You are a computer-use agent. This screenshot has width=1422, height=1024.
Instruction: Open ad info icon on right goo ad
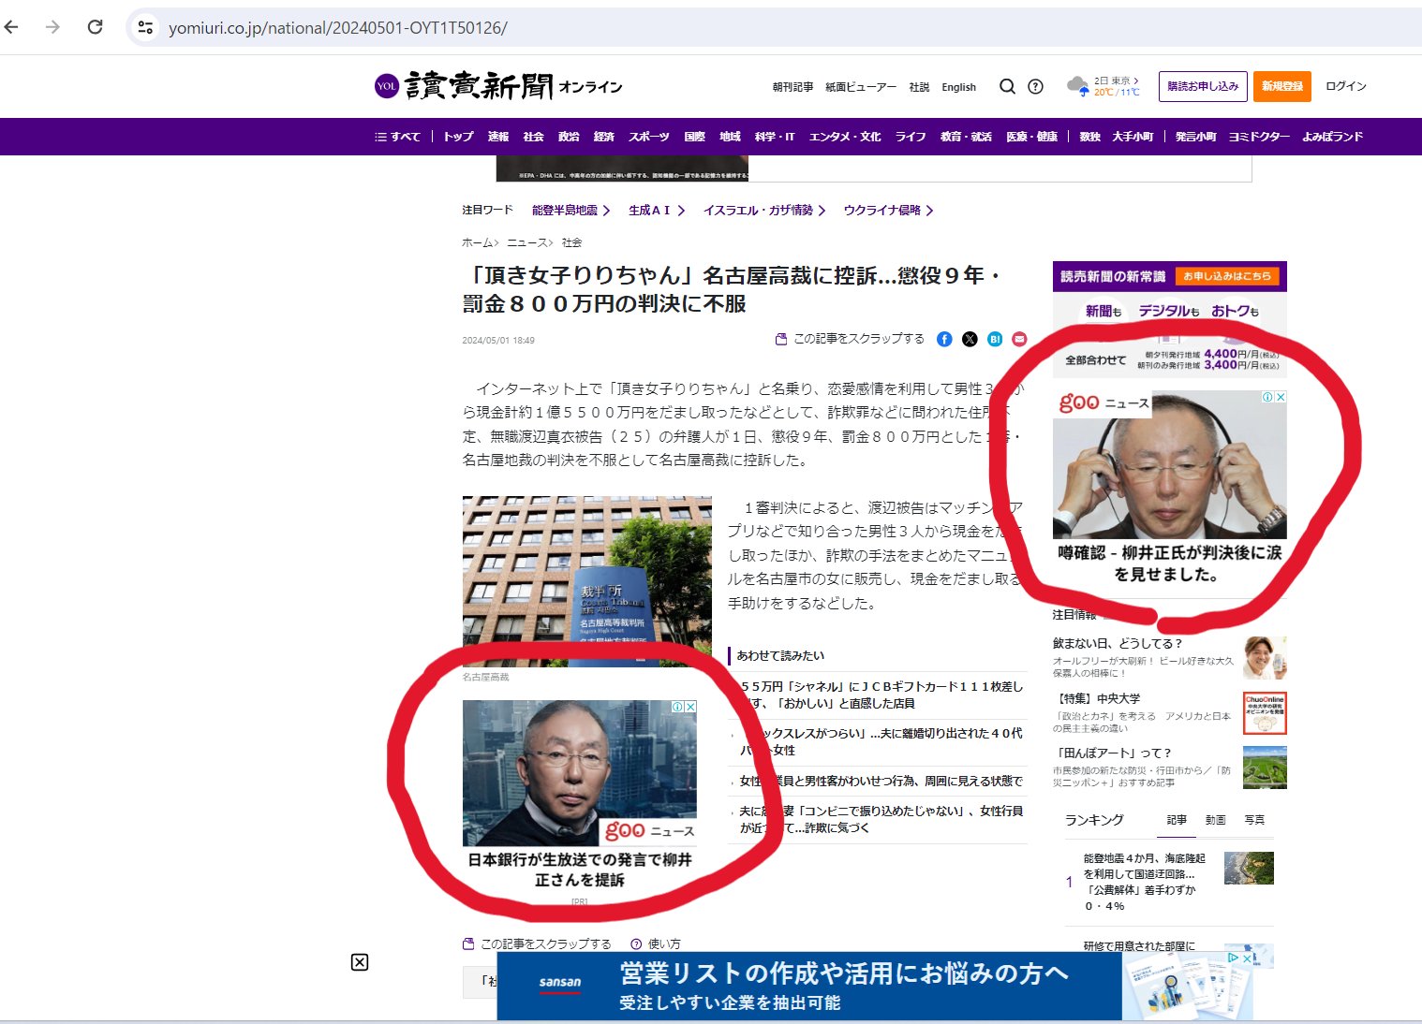1267,397
